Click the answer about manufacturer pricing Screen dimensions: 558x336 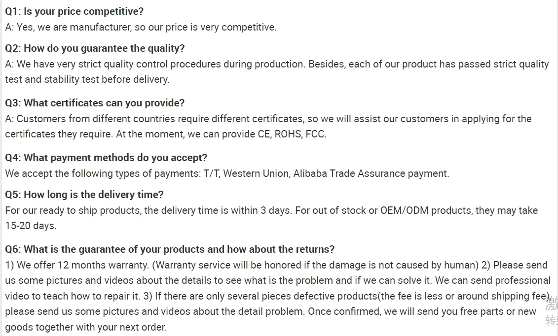[x=141, y=27]
